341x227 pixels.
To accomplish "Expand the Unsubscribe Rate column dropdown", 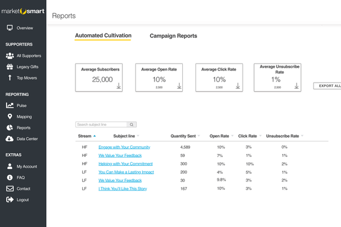I will click(302, 136).
